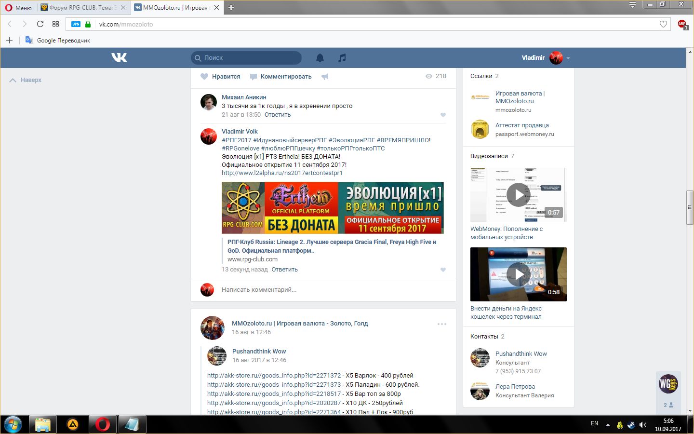
Task: Reload the current page
Action: tap(40, 24)
